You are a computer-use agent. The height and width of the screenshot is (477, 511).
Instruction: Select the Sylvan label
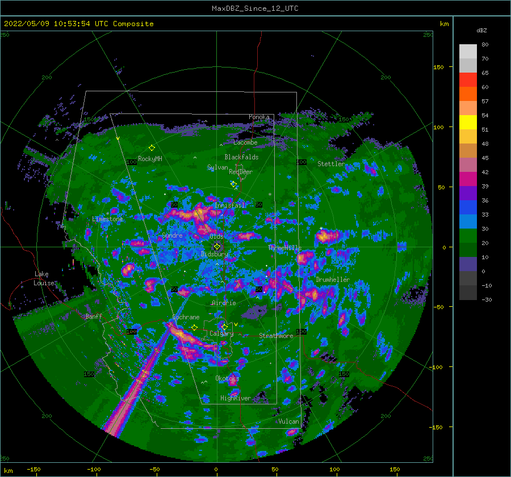(217, 167)
